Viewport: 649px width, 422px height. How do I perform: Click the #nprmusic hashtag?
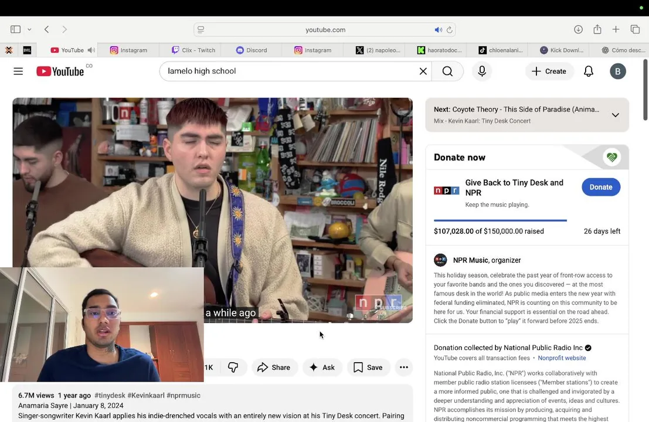184,395
